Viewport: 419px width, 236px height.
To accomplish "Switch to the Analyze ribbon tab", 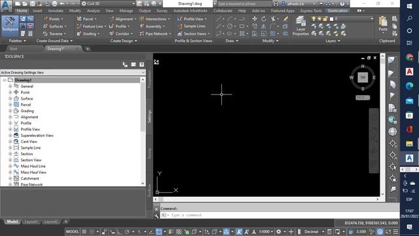I will pos(93,10).
